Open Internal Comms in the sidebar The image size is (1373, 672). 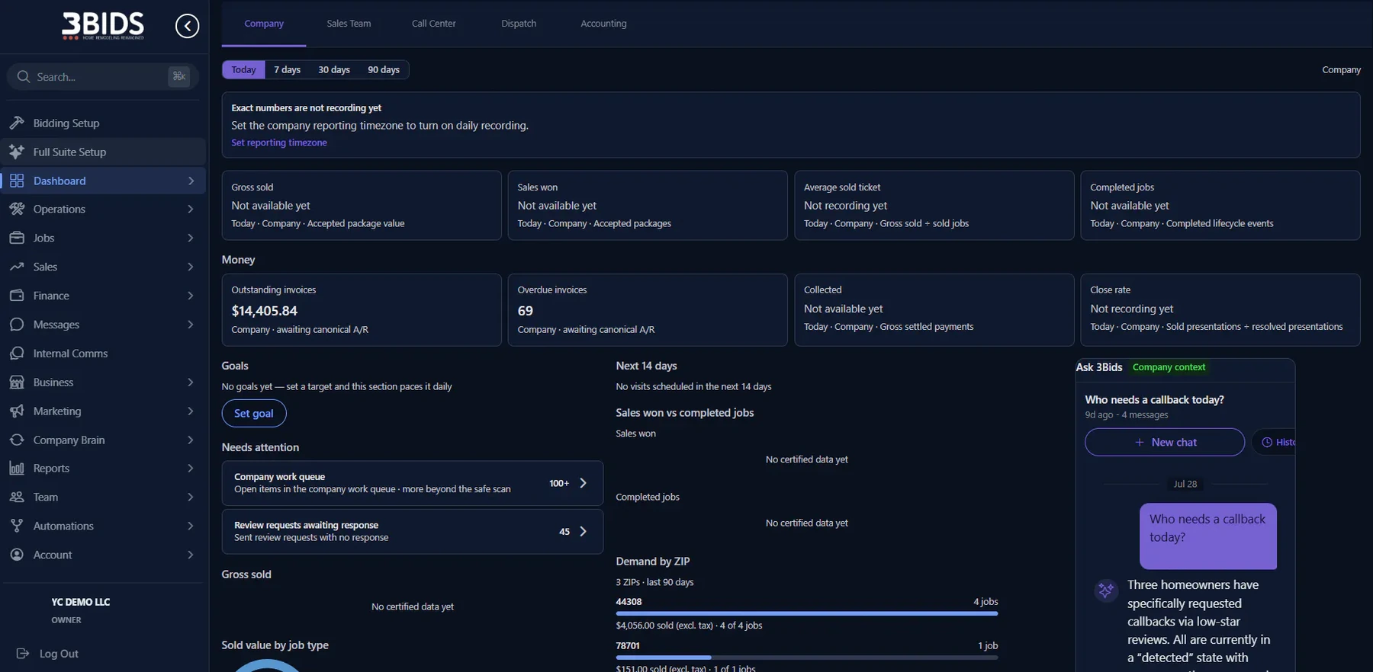pyautogui.click(x=104, y=354)
